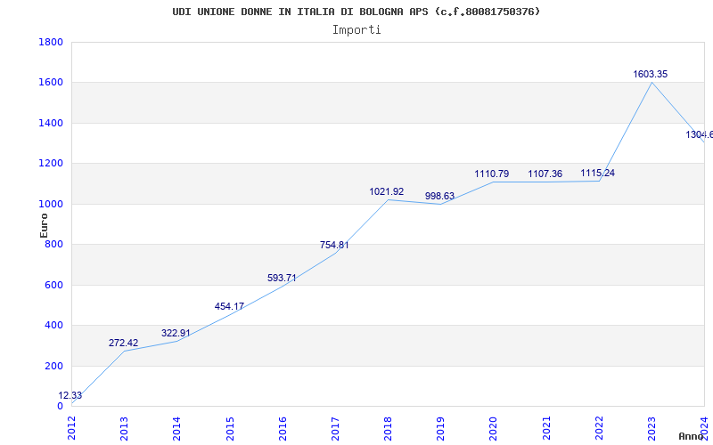This screenshot has width=713, height=445.
Task: Click the 2013 x-axis year label
Action: [124, 428]
